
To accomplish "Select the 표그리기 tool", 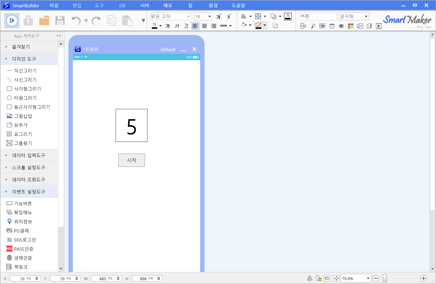I will (19, 134).
